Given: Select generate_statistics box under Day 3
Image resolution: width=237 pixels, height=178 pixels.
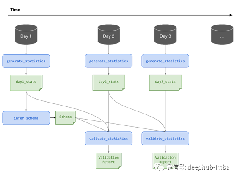Looking at the screenshot, I should point(165,61).
